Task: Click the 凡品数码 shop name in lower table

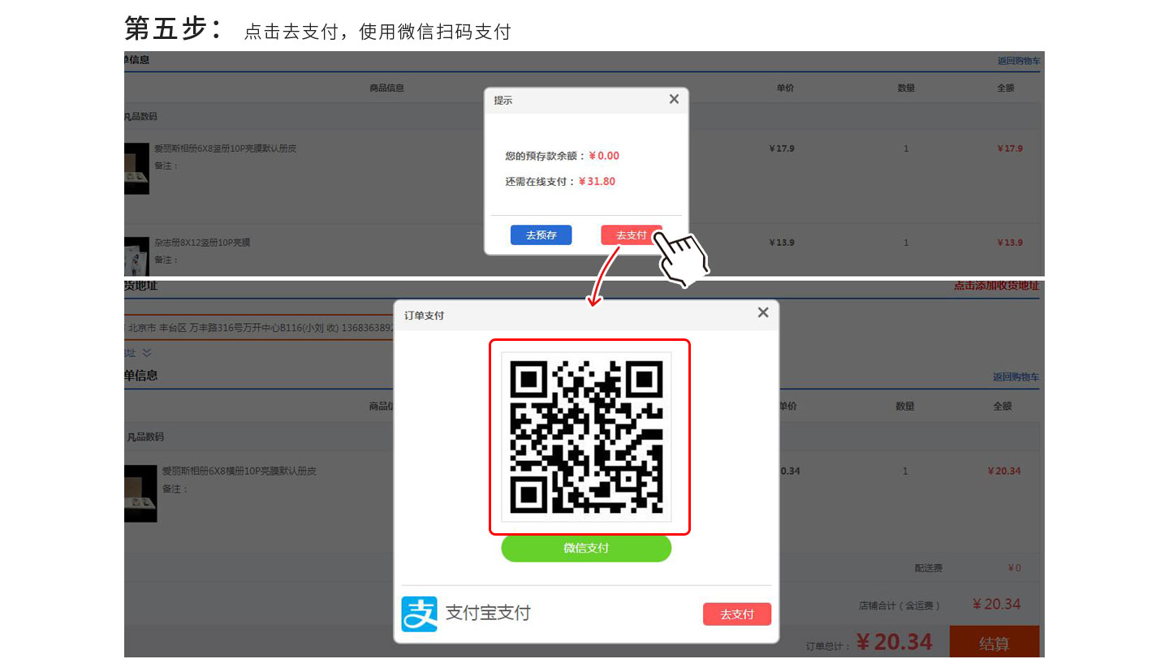Action: pyautogui.click(x=145, y=437)
